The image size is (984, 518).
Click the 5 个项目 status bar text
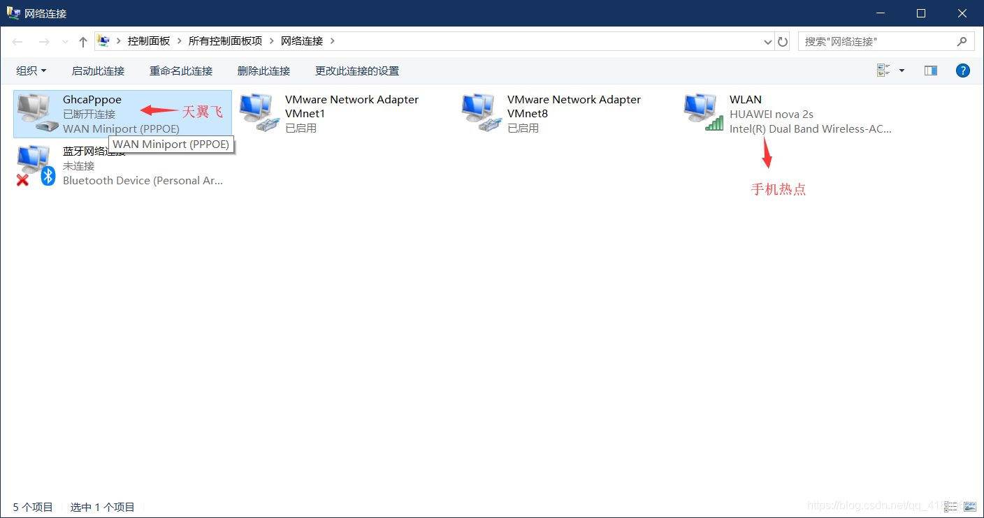tap(33, 508)
